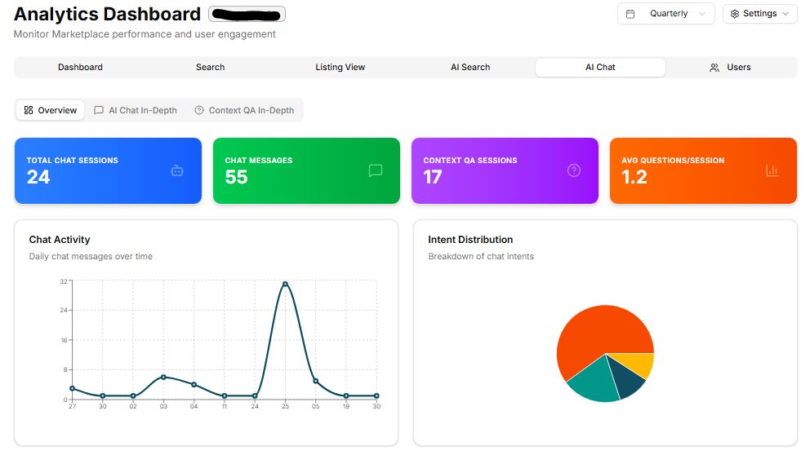Click the question mark icon on Context QA card
The height and width of the screenshot is (455, 810).
(x=574, y=170)
